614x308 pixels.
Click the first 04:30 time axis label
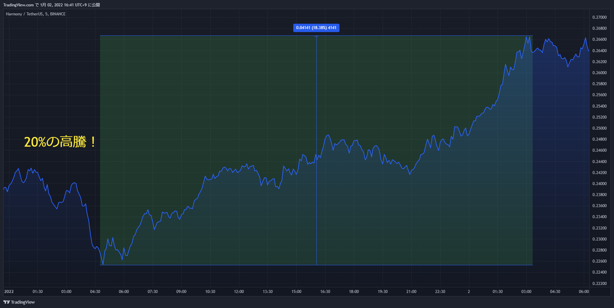[95, 292]
